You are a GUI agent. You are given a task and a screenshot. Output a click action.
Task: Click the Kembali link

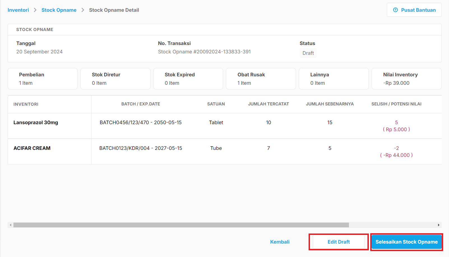(x=280, y=242)
